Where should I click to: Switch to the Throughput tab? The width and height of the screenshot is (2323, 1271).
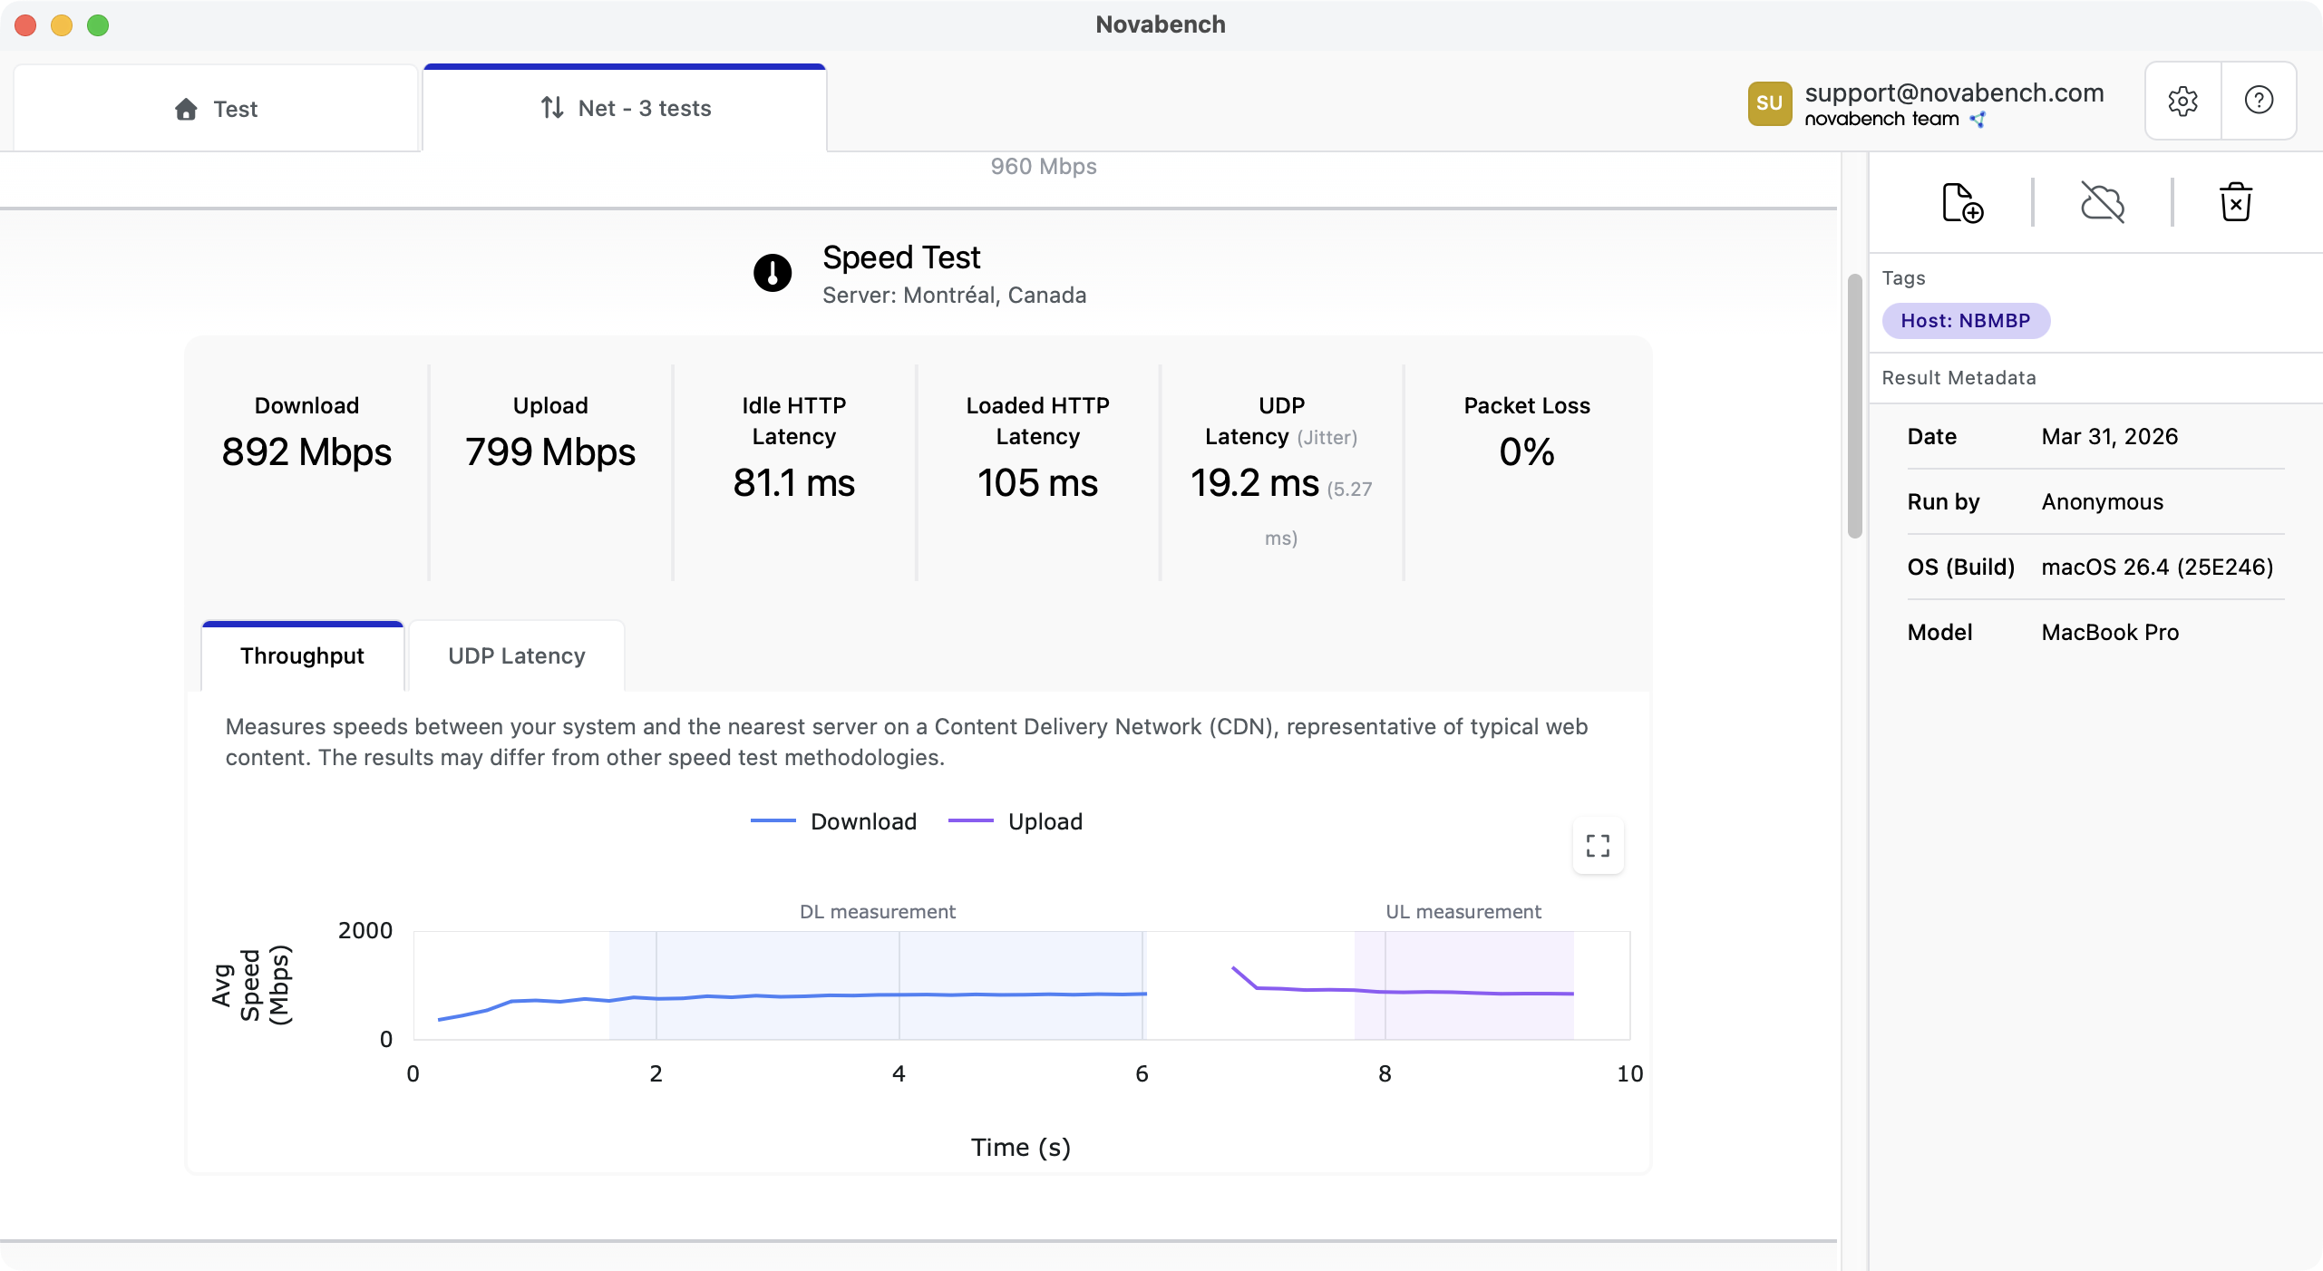(302, 655)
